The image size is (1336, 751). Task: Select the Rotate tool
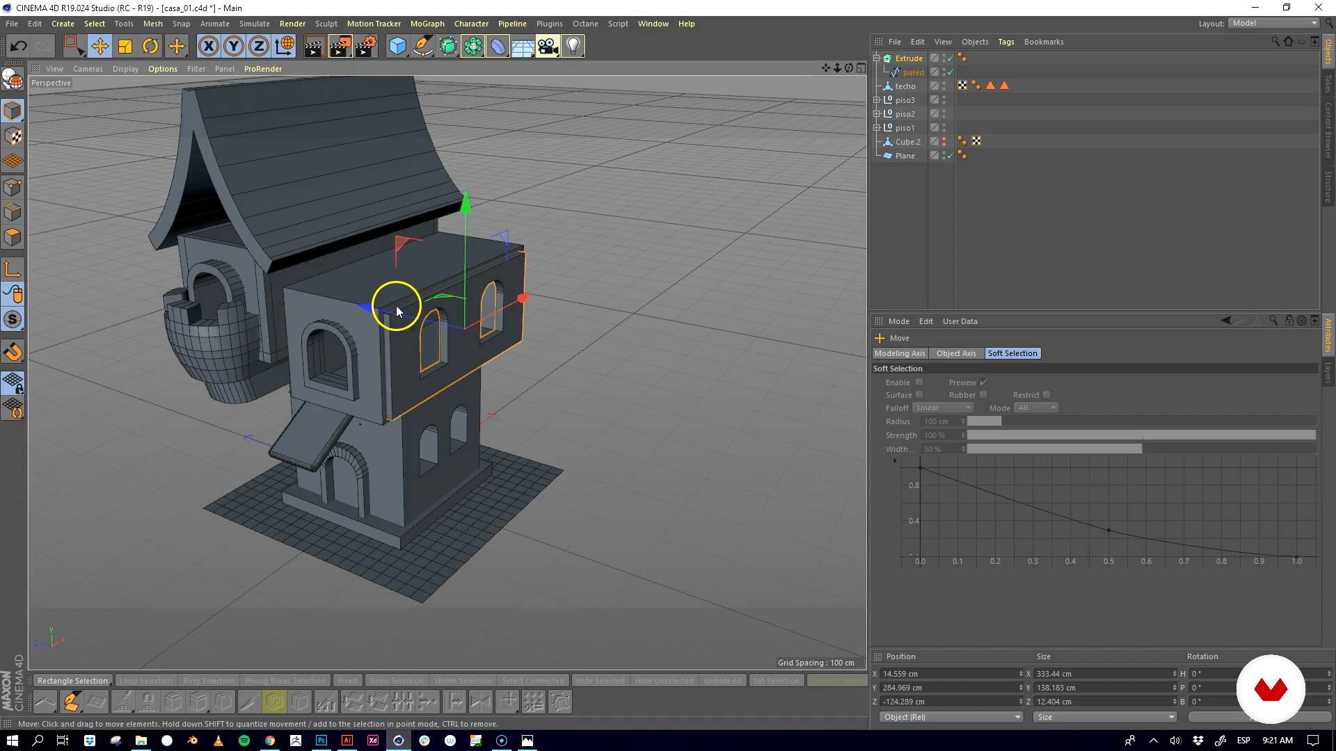[150, 47]
